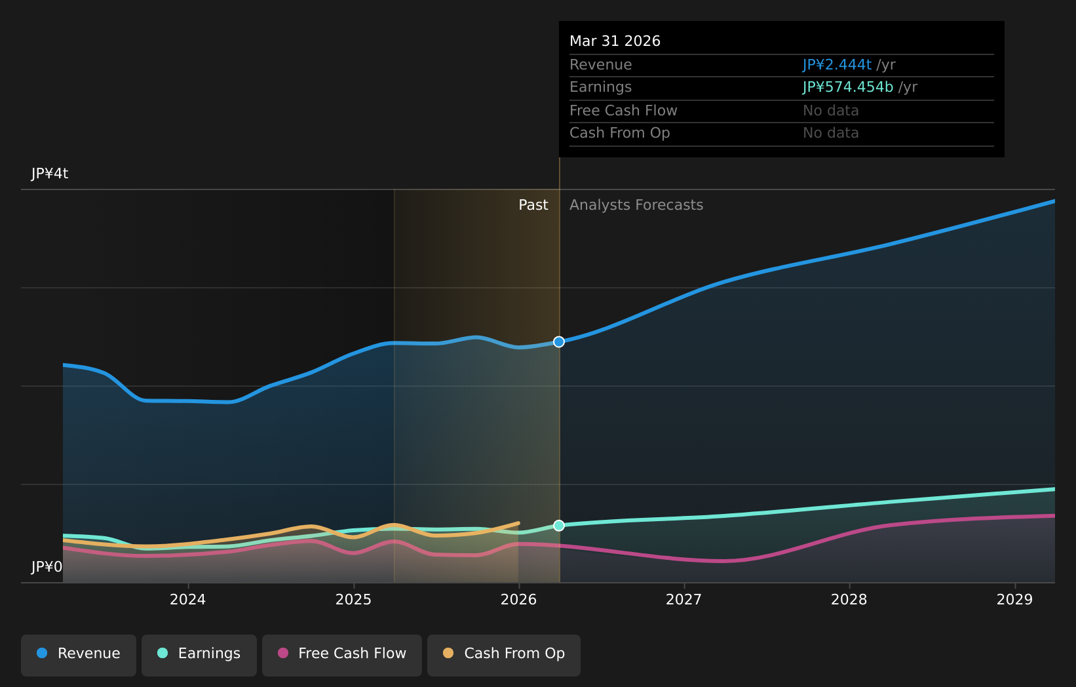Select the 2027 axis label
The image size is (1076, 687).
coord(684,599)
